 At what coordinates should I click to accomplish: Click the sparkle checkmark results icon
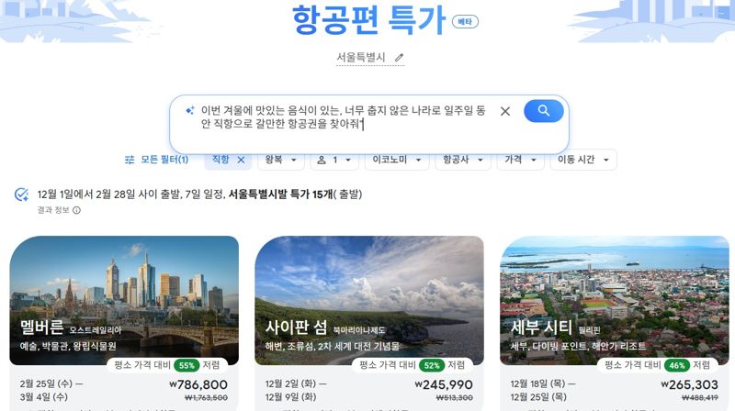click(x=21, y=194)
